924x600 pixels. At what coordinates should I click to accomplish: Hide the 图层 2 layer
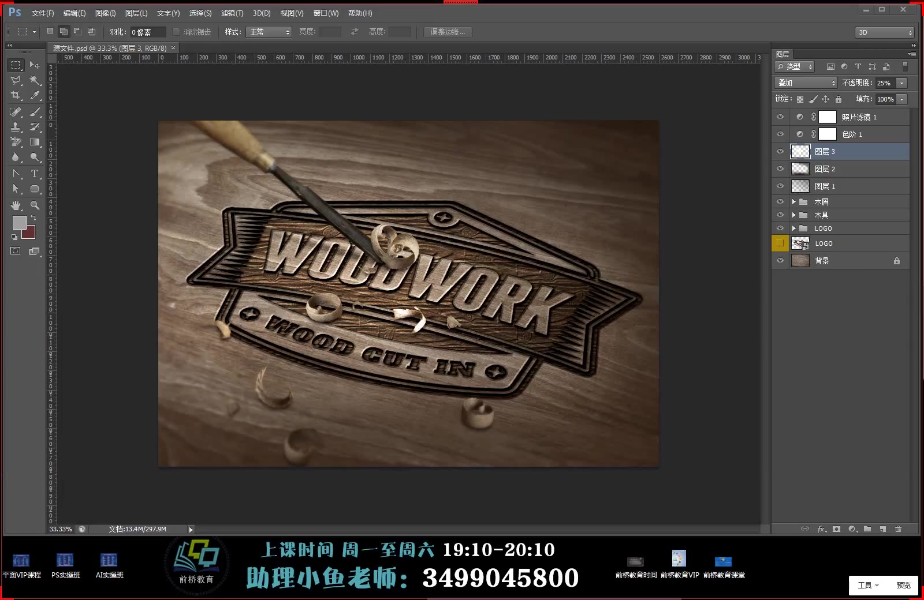tap(780, 168)
